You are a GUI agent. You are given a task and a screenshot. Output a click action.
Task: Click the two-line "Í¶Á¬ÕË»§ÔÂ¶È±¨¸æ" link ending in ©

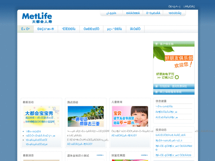[x=174, y=148]
